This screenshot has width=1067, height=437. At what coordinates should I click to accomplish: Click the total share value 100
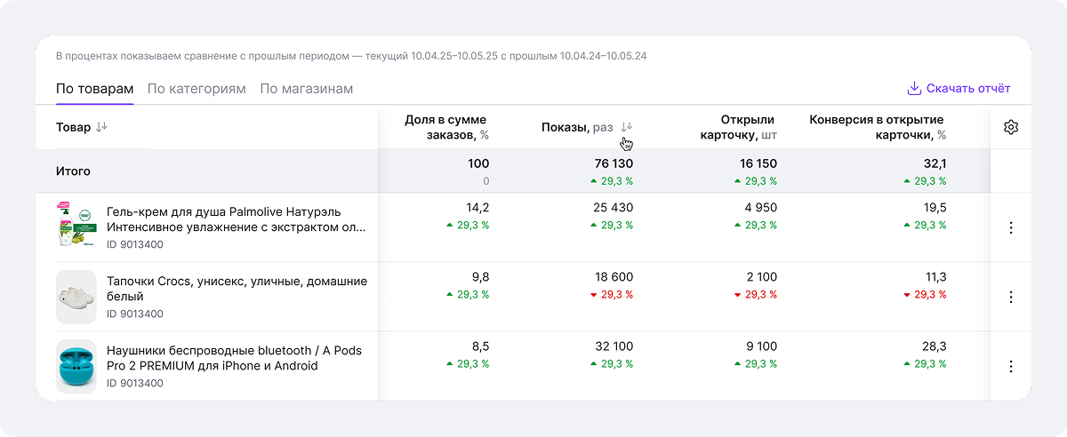(478, 163)
